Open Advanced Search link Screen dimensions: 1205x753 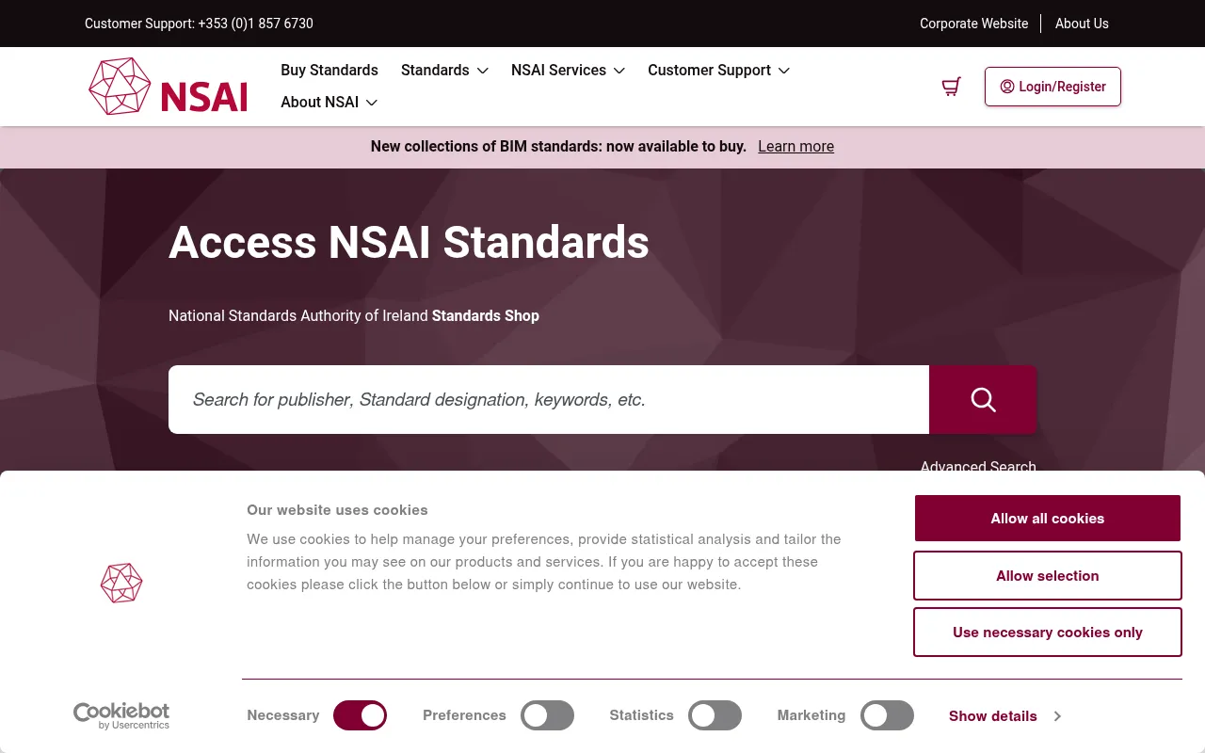point(978,465)
